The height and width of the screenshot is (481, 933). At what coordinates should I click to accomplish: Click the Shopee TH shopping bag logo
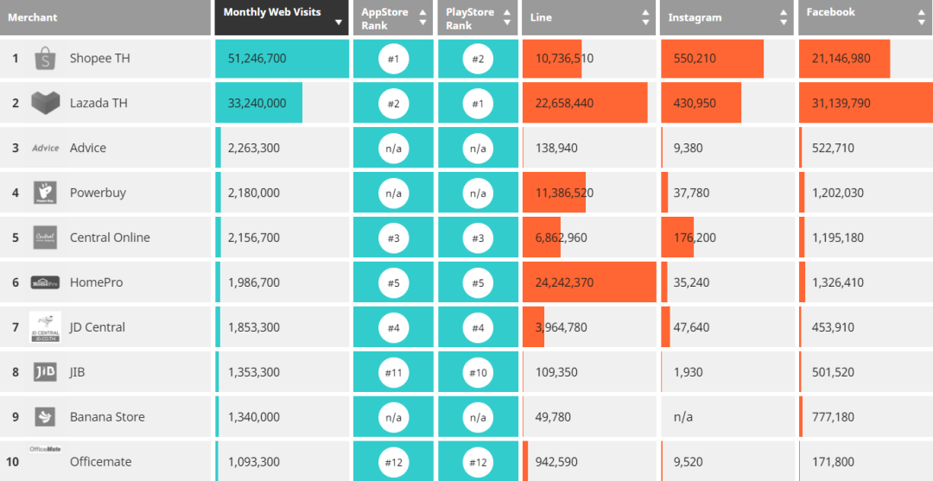(x=45, y=59)
